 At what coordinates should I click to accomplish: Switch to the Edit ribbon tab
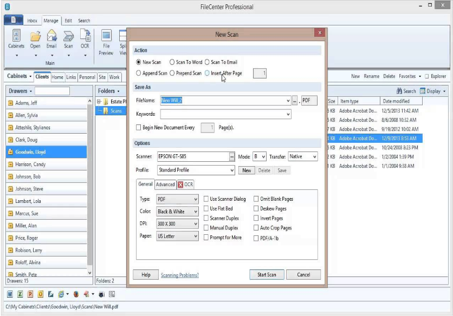(68, 21)
